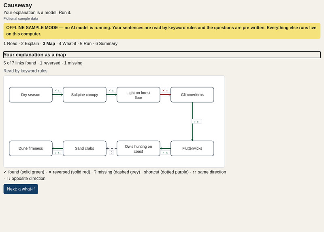Select the Glimmerferns node

[x=192, y=95]
